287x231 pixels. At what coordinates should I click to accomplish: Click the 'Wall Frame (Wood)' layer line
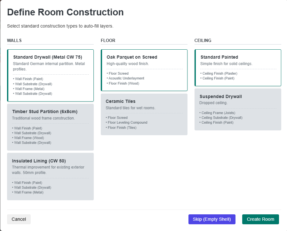click(x=28, y=138)
